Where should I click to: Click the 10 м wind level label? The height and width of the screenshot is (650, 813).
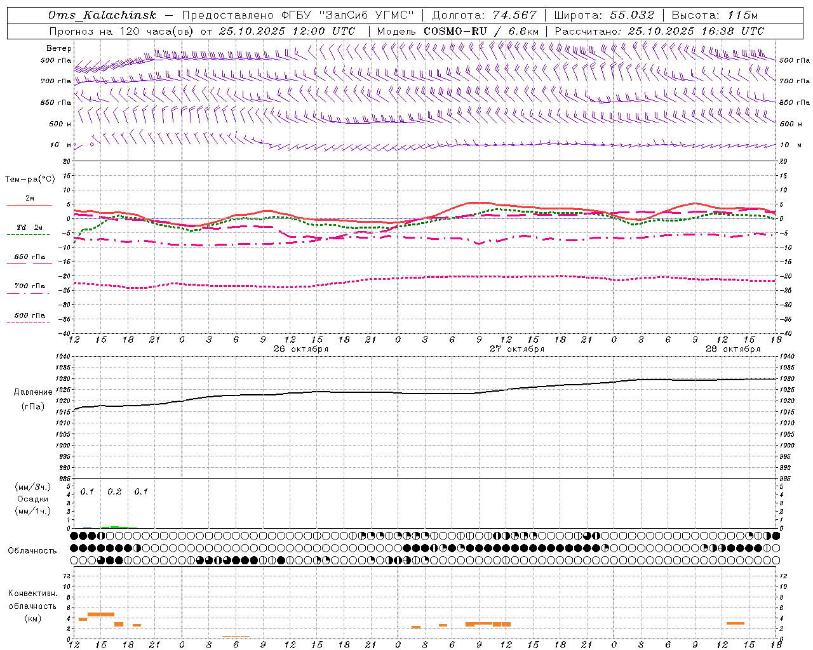point(61,145)
